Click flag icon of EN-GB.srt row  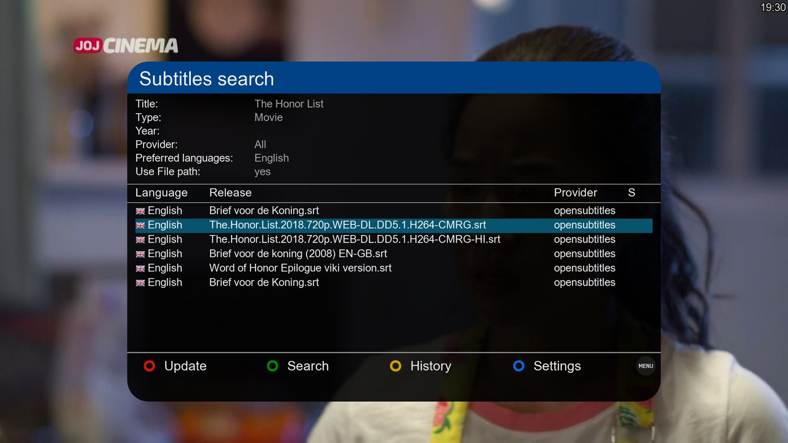coord(140,253)
